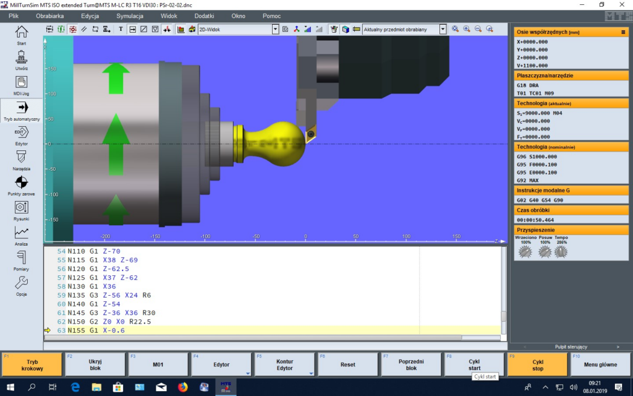
Task: Click the cascading windows toolbar icon
Action: (x=285, y=29)
